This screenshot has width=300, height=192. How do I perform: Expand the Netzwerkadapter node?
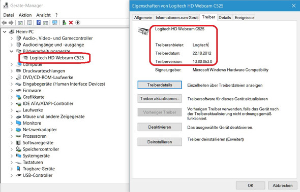[x=12, y=130]
